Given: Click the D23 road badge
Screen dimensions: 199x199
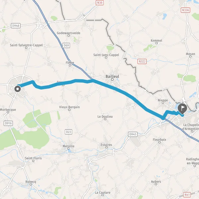Looking at the screenshot, I should tap(69, 132).
